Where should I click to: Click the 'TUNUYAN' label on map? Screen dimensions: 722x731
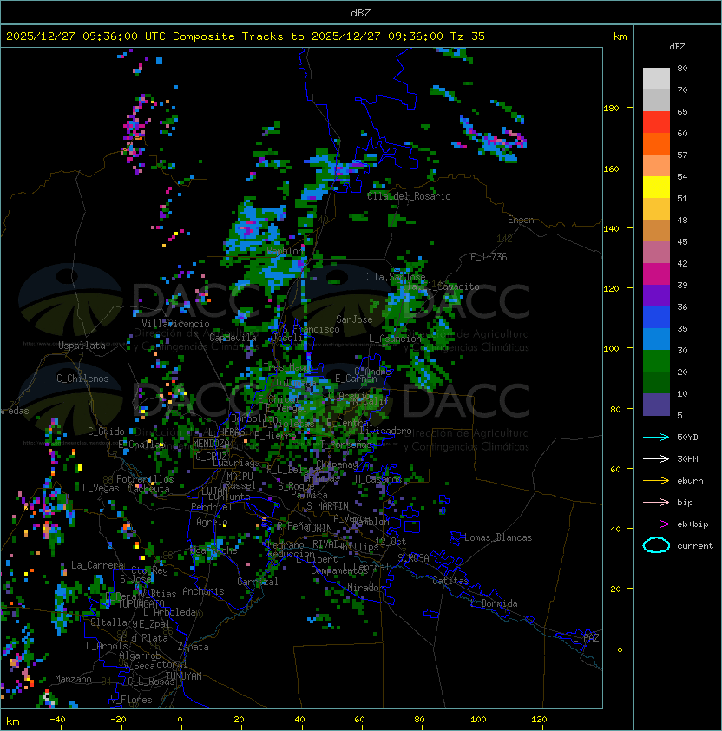click(x=184, y=676)
